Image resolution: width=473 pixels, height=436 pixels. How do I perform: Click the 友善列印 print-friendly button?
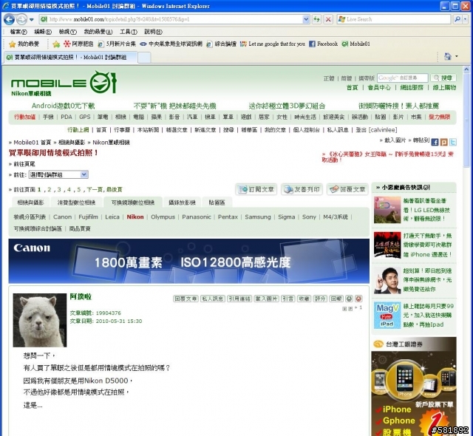302,189
